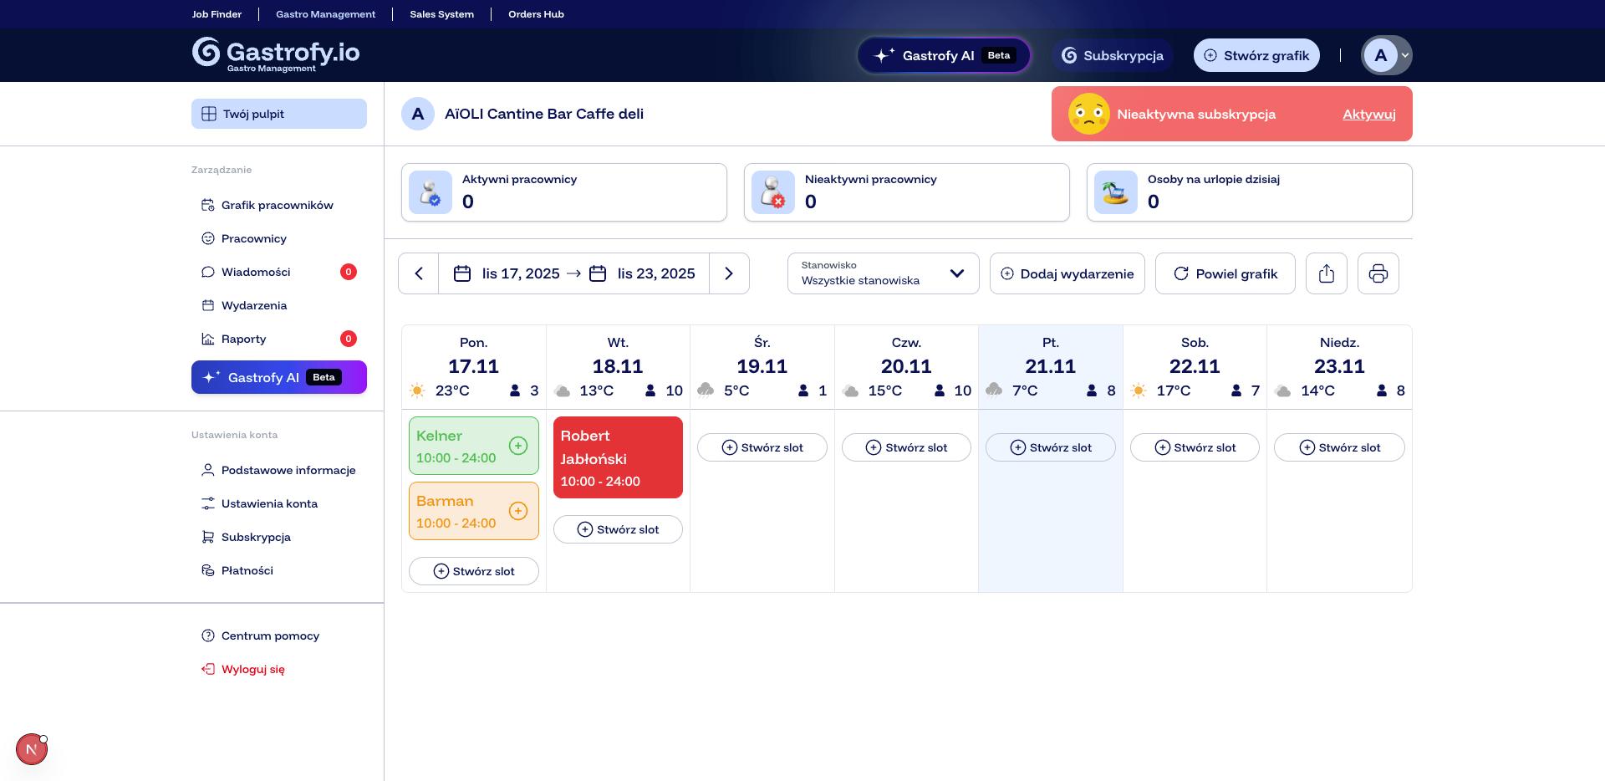Select Wyloguj się to log out

click(x=252, y=669)
